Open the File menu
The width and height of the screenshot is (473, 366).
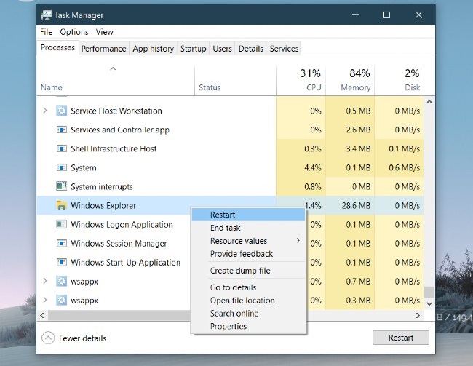[x=46, y=32]
